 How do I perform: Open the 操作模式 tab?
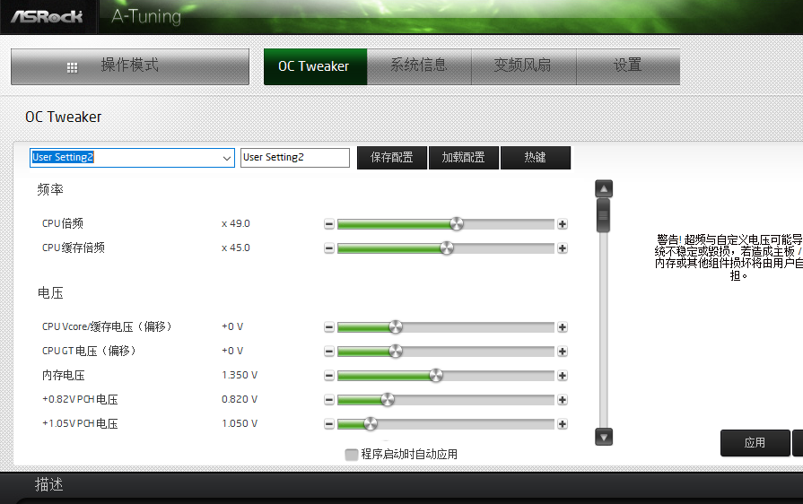click(x=130, y=66)
